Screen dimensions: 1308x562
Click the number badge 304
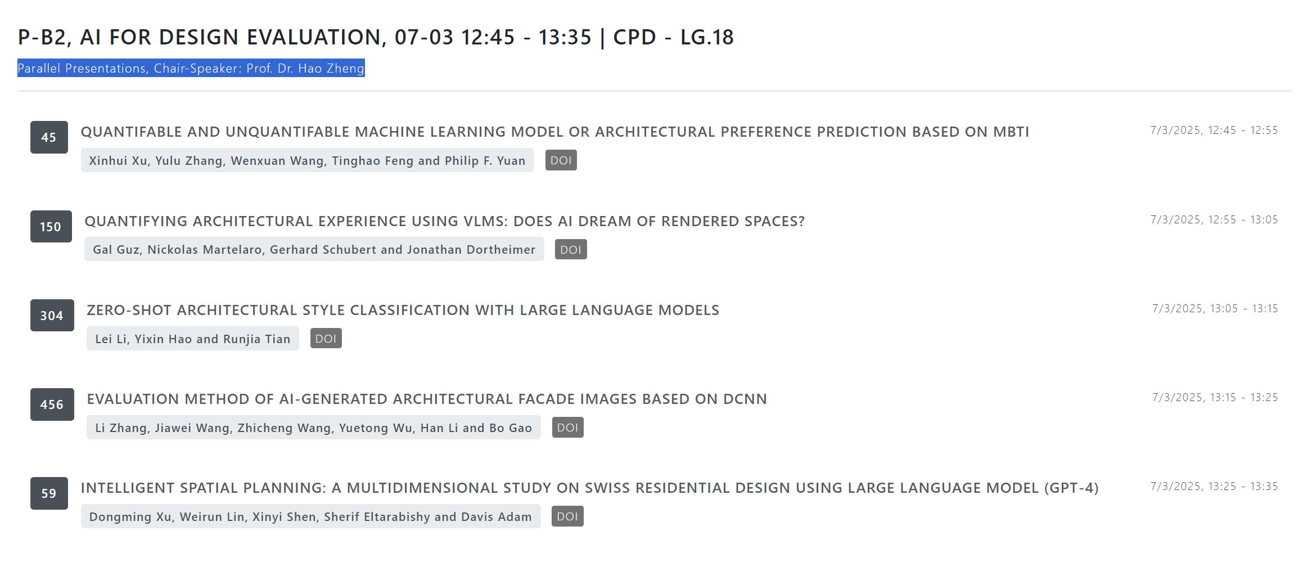52,316
